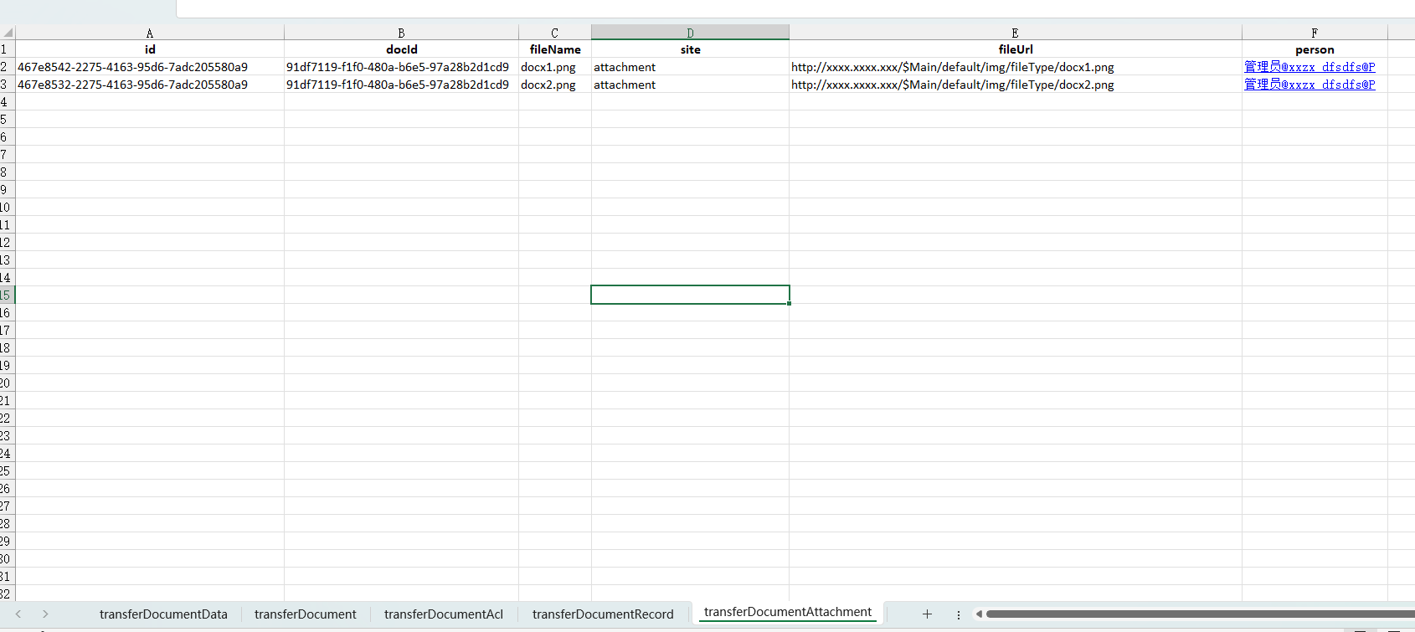Select column D header

click(x=690, y=33)
